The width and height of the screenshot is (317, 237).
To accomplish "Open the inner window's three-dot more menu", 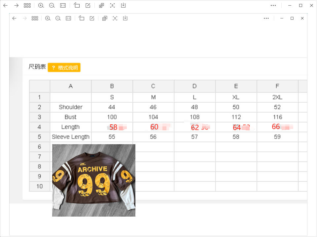I will pyautogui.click(x=266, y=18).
